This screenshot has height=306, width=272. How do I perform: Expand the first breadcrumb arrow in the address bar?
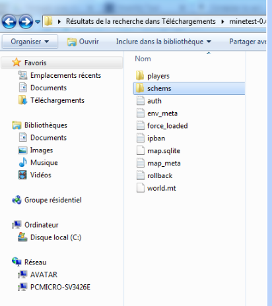pyautogui.click(x=59, y=22)
